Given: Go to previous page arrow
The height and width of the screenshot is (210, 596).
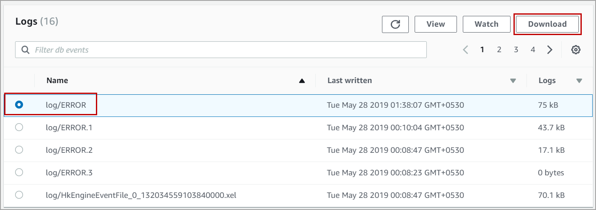Looking at the screenshot, I should [x=465, y=50].
